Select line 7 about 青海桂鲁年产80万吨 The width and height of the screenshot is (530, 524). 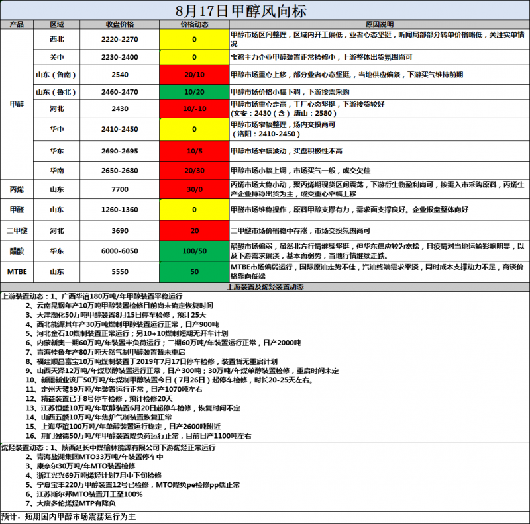pyautogui.click(x=105, y=352)
